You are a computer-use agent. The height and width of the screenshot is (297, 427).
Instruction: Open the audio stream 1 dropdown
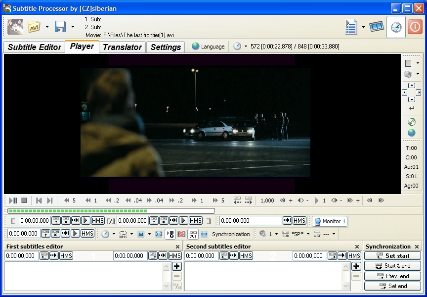(x=276, y=234)
